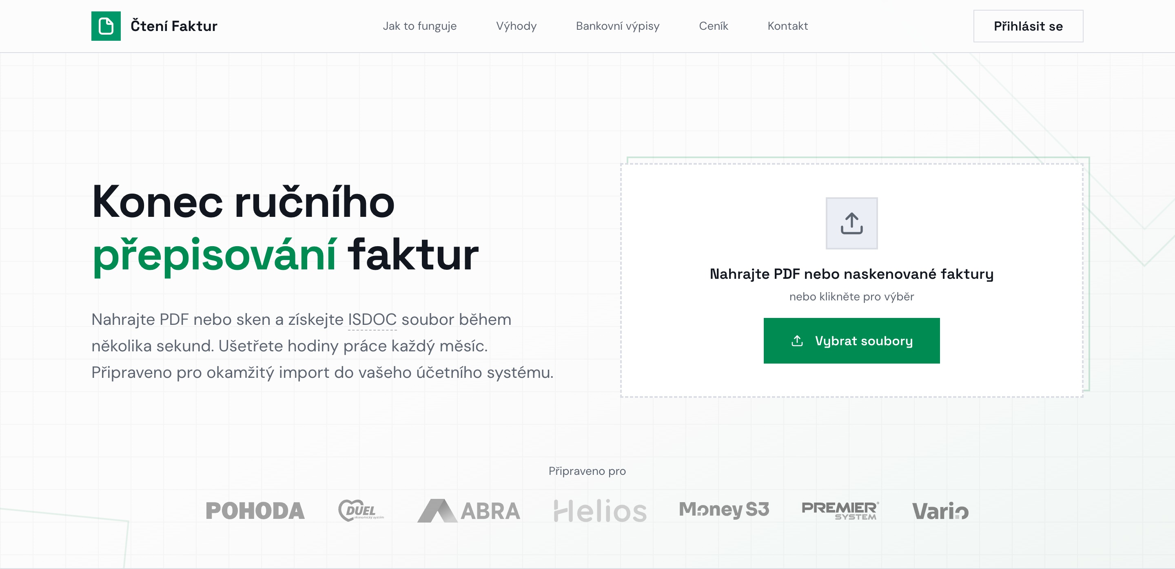Go to the Výhody section
The image size is (1175, 569).
516,26
